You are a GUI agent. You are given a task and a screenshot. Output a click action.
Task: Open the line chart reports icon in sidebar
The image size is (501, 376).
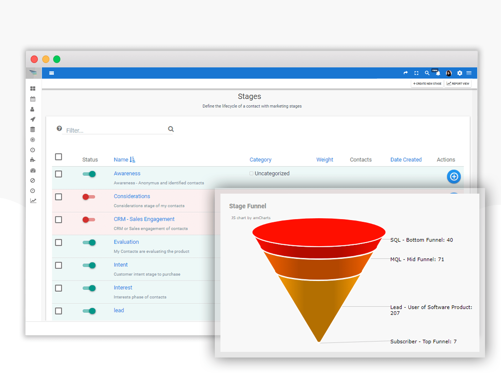[x=33, y=201]
